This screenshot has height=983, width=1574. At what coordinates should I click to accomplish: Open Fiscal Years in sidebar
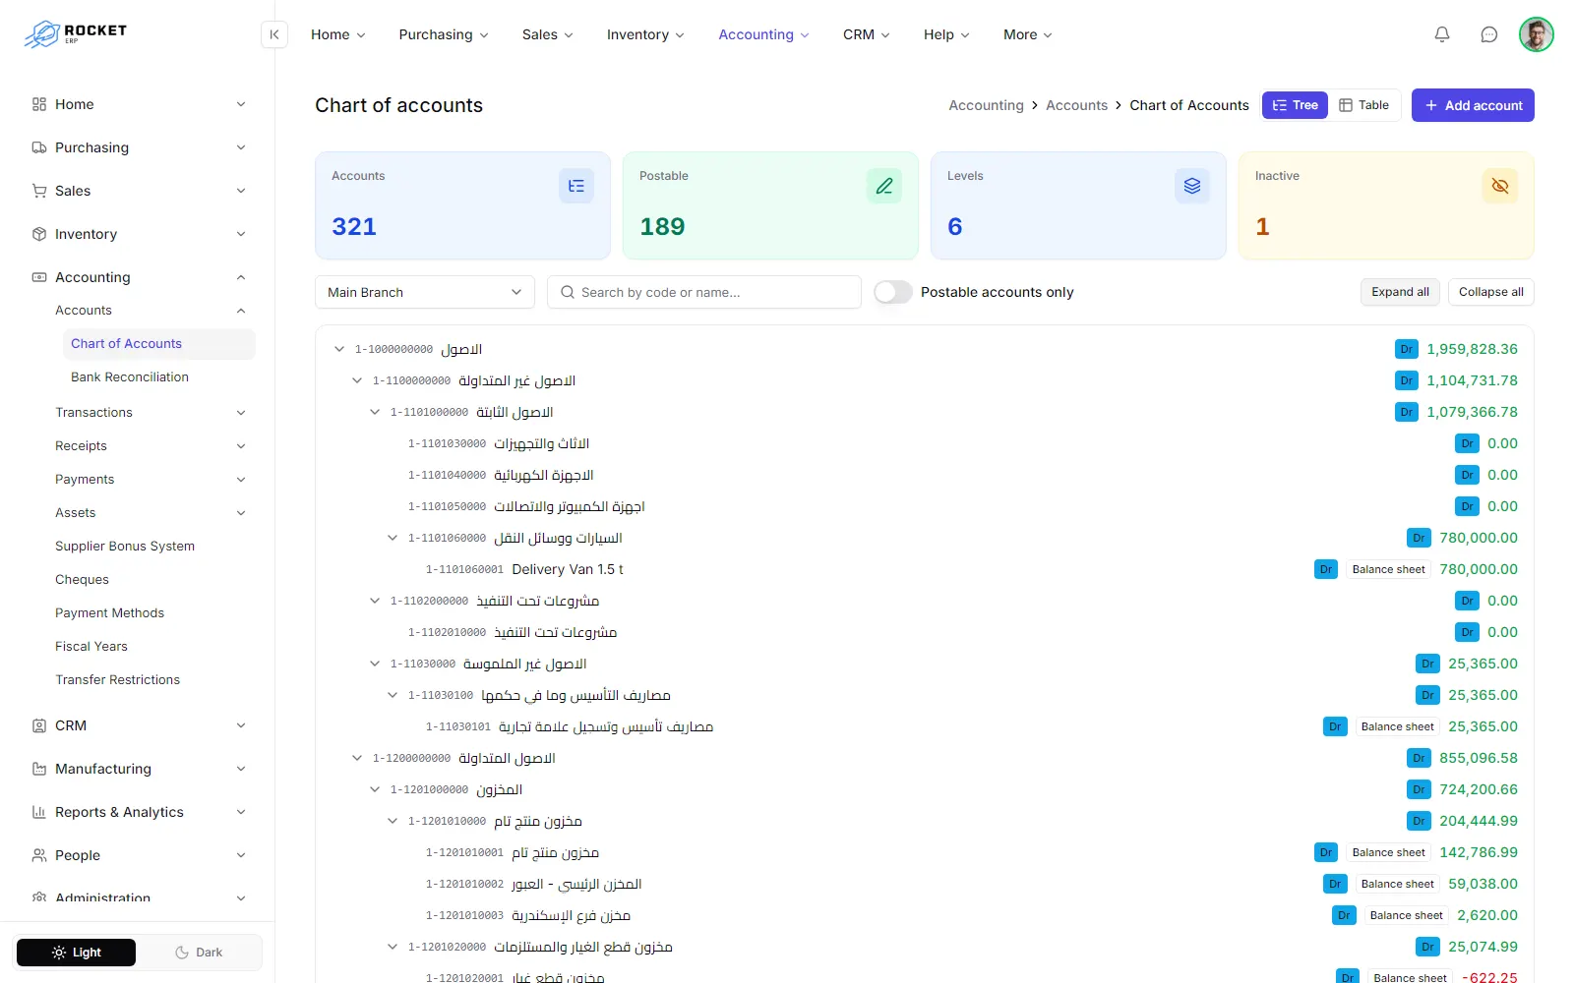(x=91, y=647)
